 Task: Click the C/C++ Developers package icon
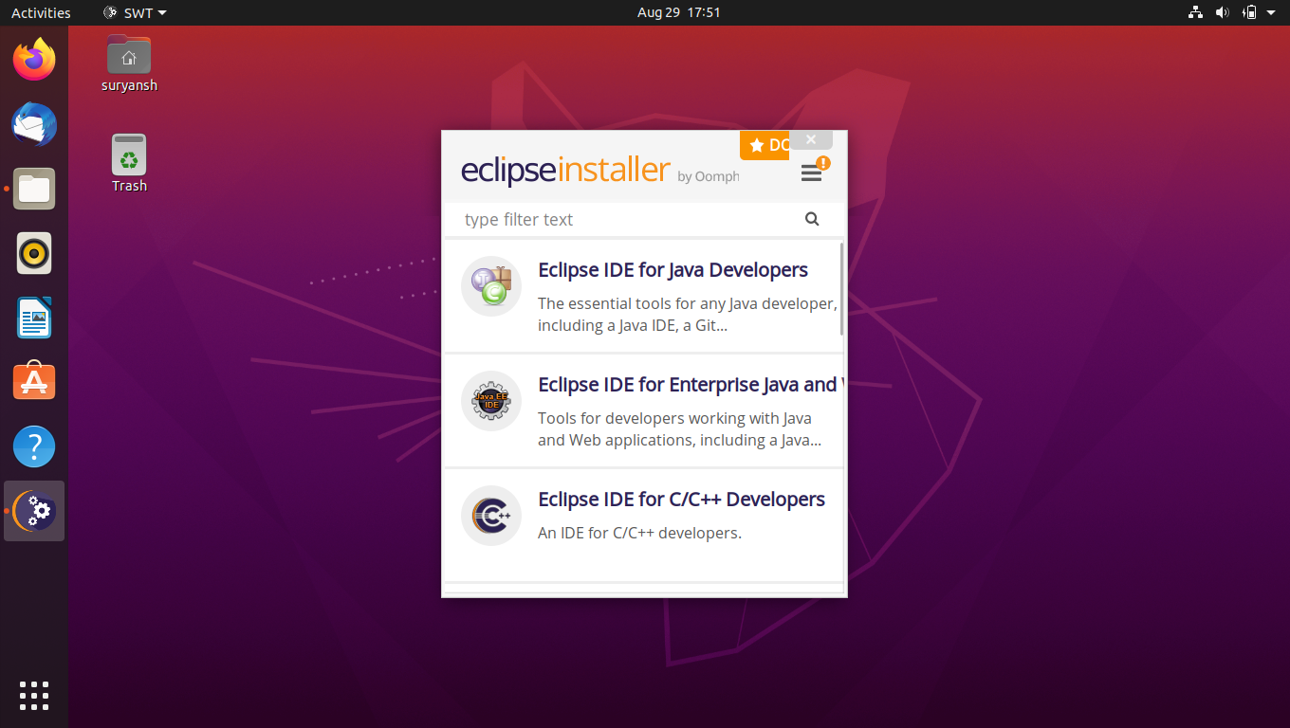pos(491,516)
